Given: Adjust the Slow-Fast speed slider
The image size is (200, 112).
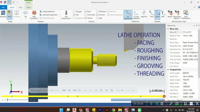Looking at the screenshot, I should [x=122, y=90].
